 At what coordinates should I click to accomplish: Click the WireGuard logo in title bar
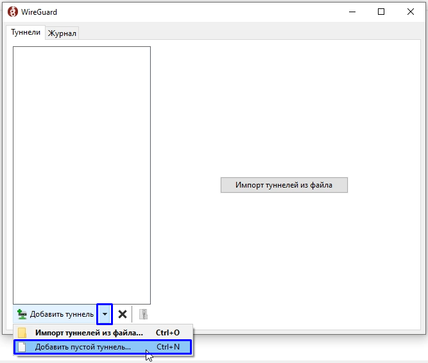(12, 12)
